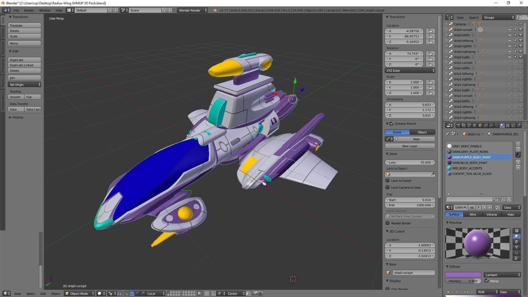Viewport: 528px width, 297px height.
Task: Open the XYZ Euler rotation order dropdown
Action: 410,71
